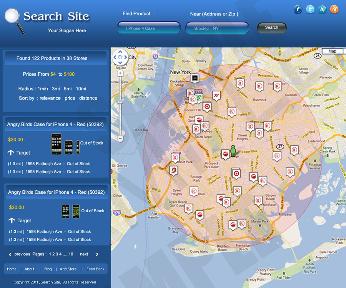The image size is (346, 288).
Task: Click the magnifying glass site logo
Action: (14, 21)
